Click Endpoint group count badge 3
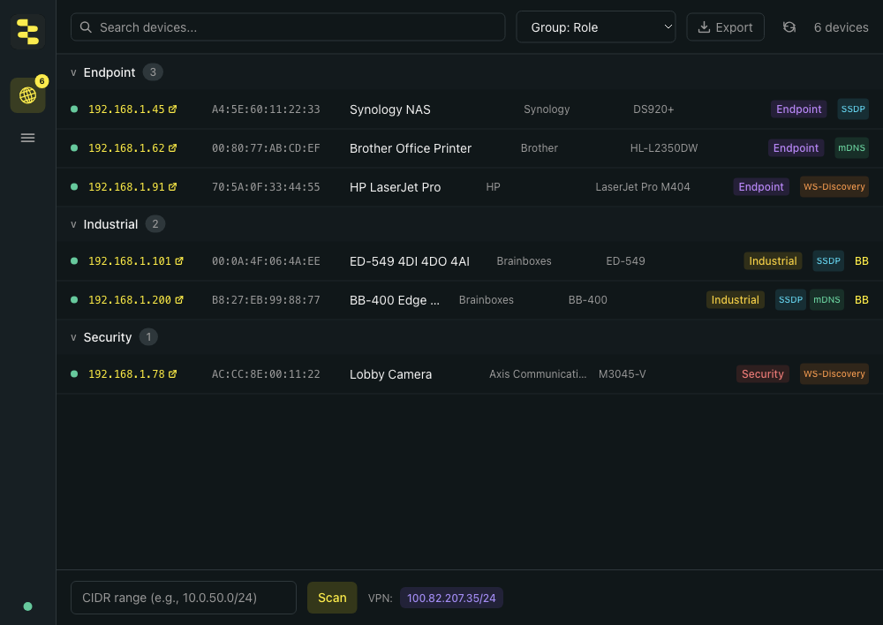Image resolution: width=883 pixels, height=625 pixels. (x=153, y=72)
